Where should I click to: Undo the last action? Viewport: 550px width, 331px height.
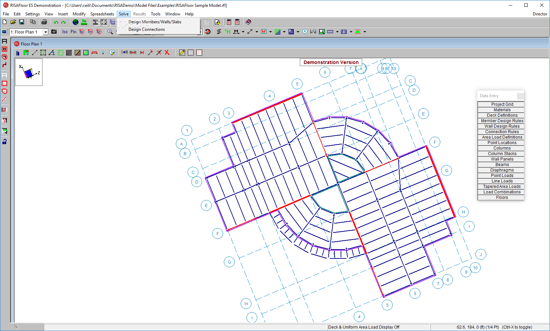(x=56, y=22)
